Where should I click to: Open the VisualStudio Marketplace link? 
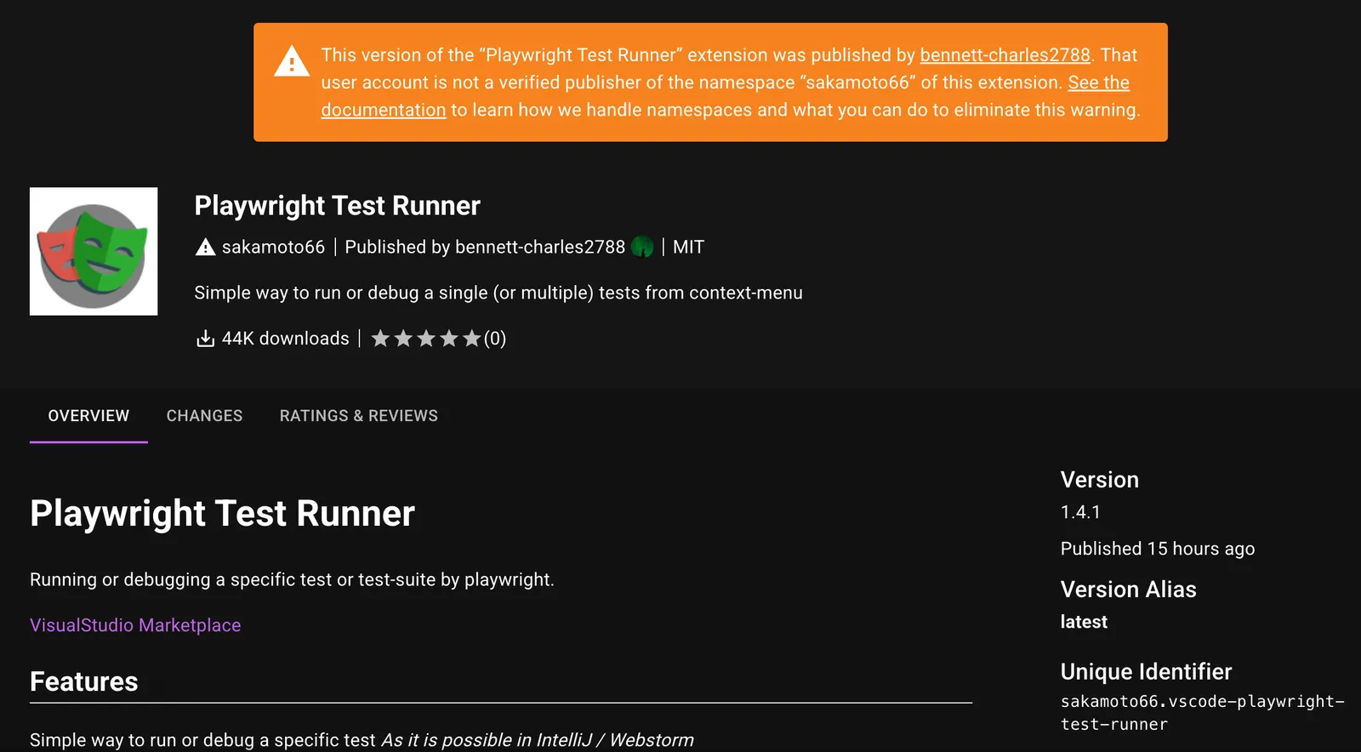point(135,625)
